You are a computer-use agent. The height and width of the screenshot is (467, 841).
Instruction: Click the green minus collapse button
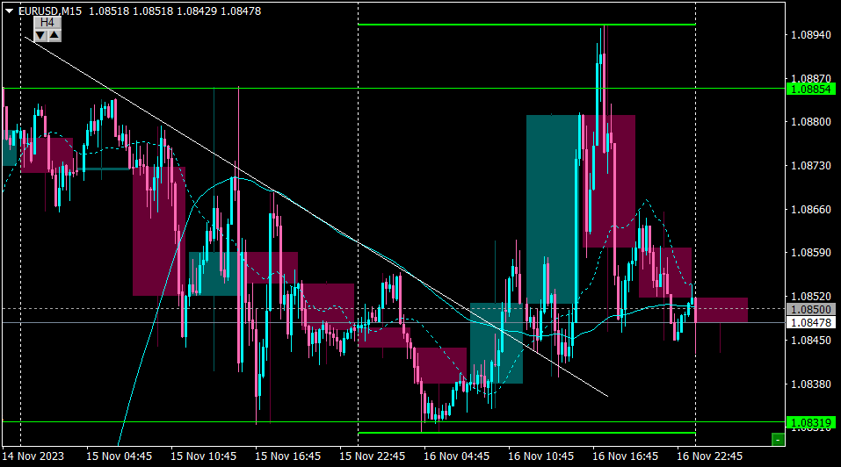click(x=778, y=440)
